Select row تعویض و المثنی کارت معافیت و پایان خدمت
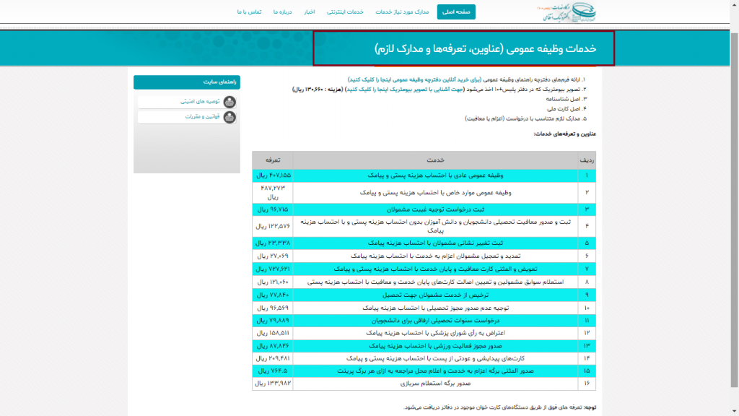The width and height of the screenshot is (739, 416). pos(424,269)
